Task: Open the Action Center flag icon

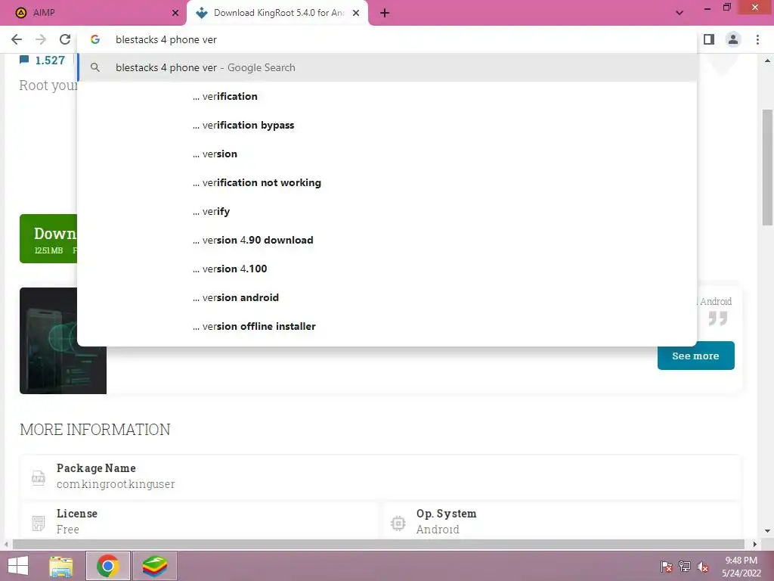Action: click(x=667, y=567)
